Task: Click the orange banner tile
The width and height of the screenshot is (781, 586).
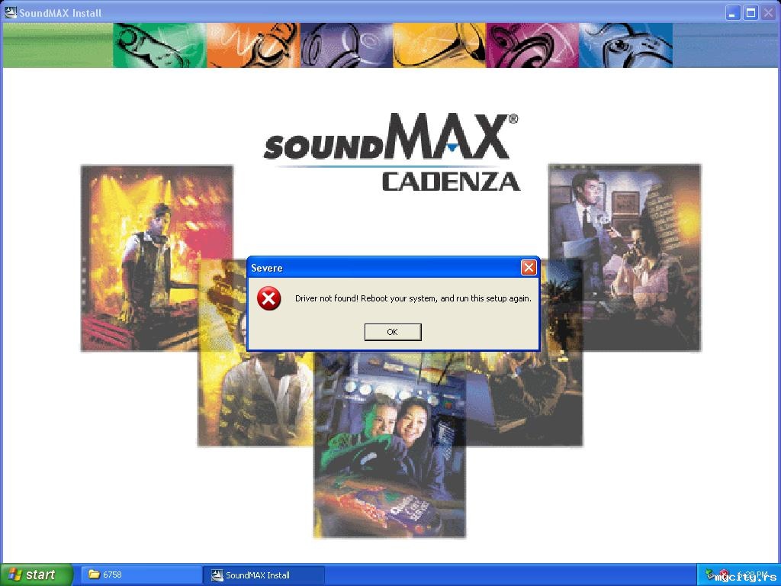Action: [x=253, y=45]
